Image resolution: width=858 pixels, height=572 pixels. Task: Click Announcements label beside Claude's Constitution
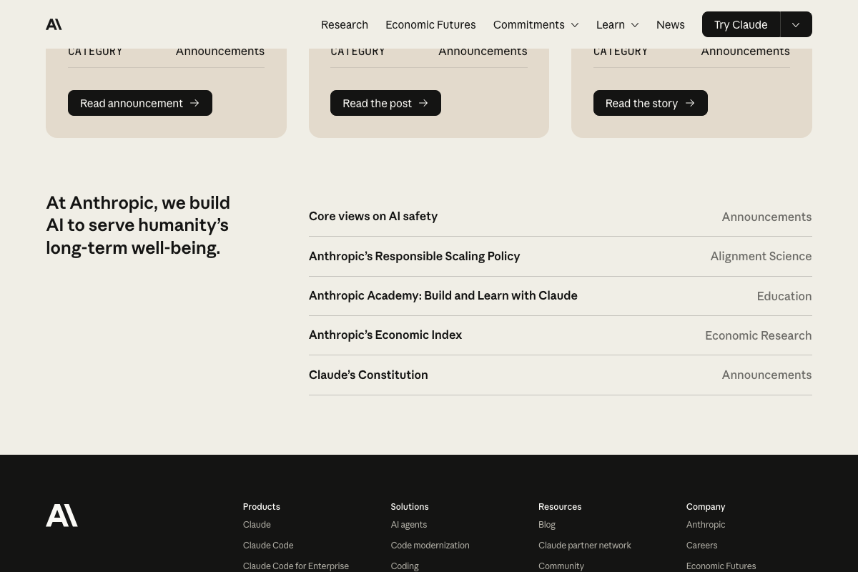[766, 375]
